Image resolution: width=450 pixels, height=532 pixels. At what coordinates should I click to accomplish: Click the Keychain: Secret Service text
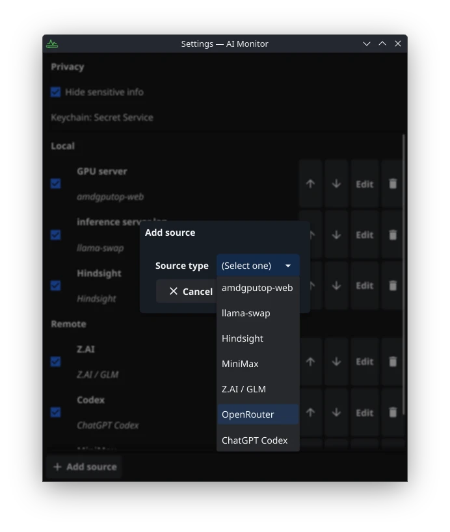102,118
